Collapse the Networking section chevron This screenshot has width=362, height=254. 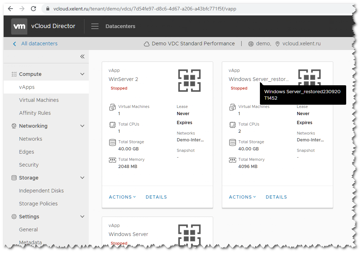82,126
